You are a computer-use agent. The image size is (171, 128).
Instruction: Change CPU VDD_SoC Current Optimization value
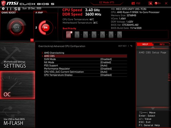104,72
